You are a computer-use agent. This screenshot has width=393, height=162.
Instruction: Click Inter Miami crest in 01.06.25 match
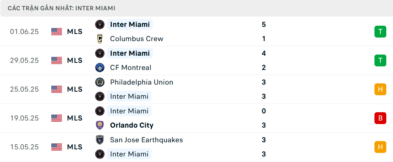pyautogui.click(x=100, y=24)
